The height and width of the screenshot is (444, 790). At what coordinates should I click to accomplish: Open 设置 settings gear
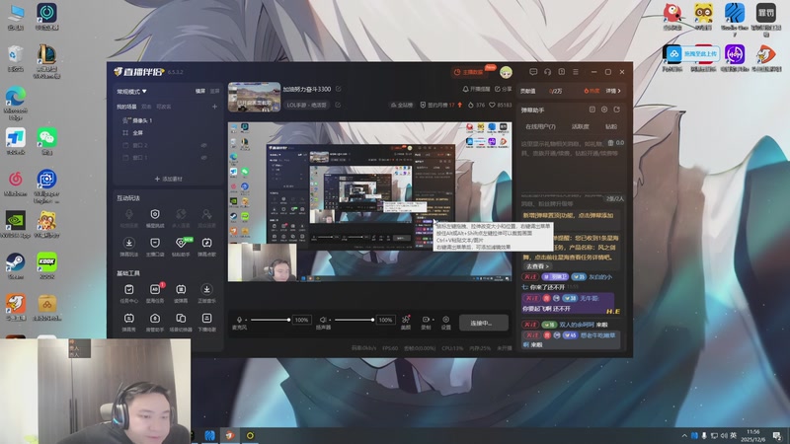click(446, 323)
